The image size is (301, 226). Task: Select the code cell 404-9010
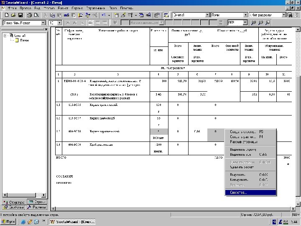tap(74, 131)
